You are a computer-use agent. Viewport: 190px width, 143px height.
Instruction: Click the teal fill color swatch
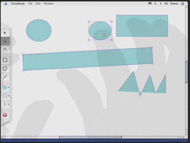tap(5, 88)
